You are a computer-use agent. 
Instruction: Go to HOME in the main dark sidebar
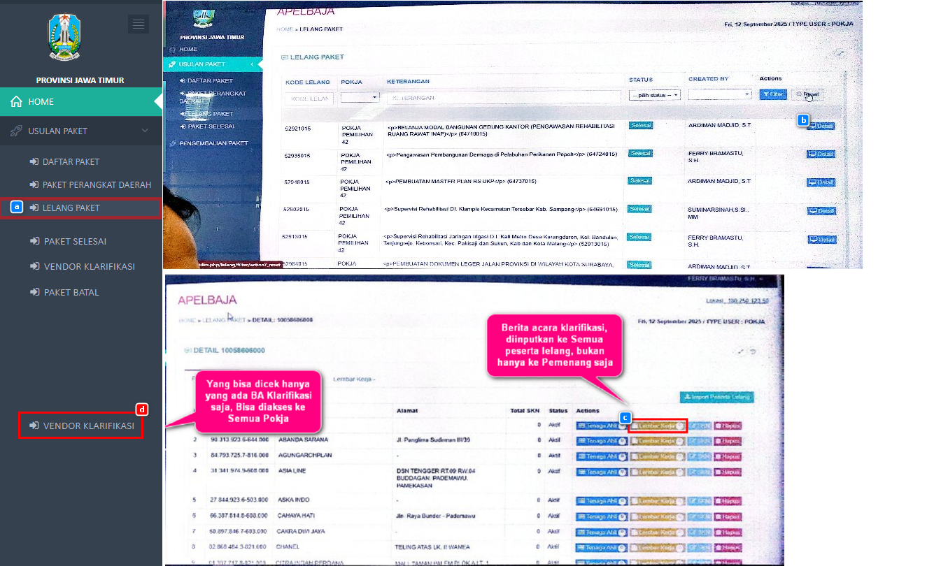click(81, 102)
